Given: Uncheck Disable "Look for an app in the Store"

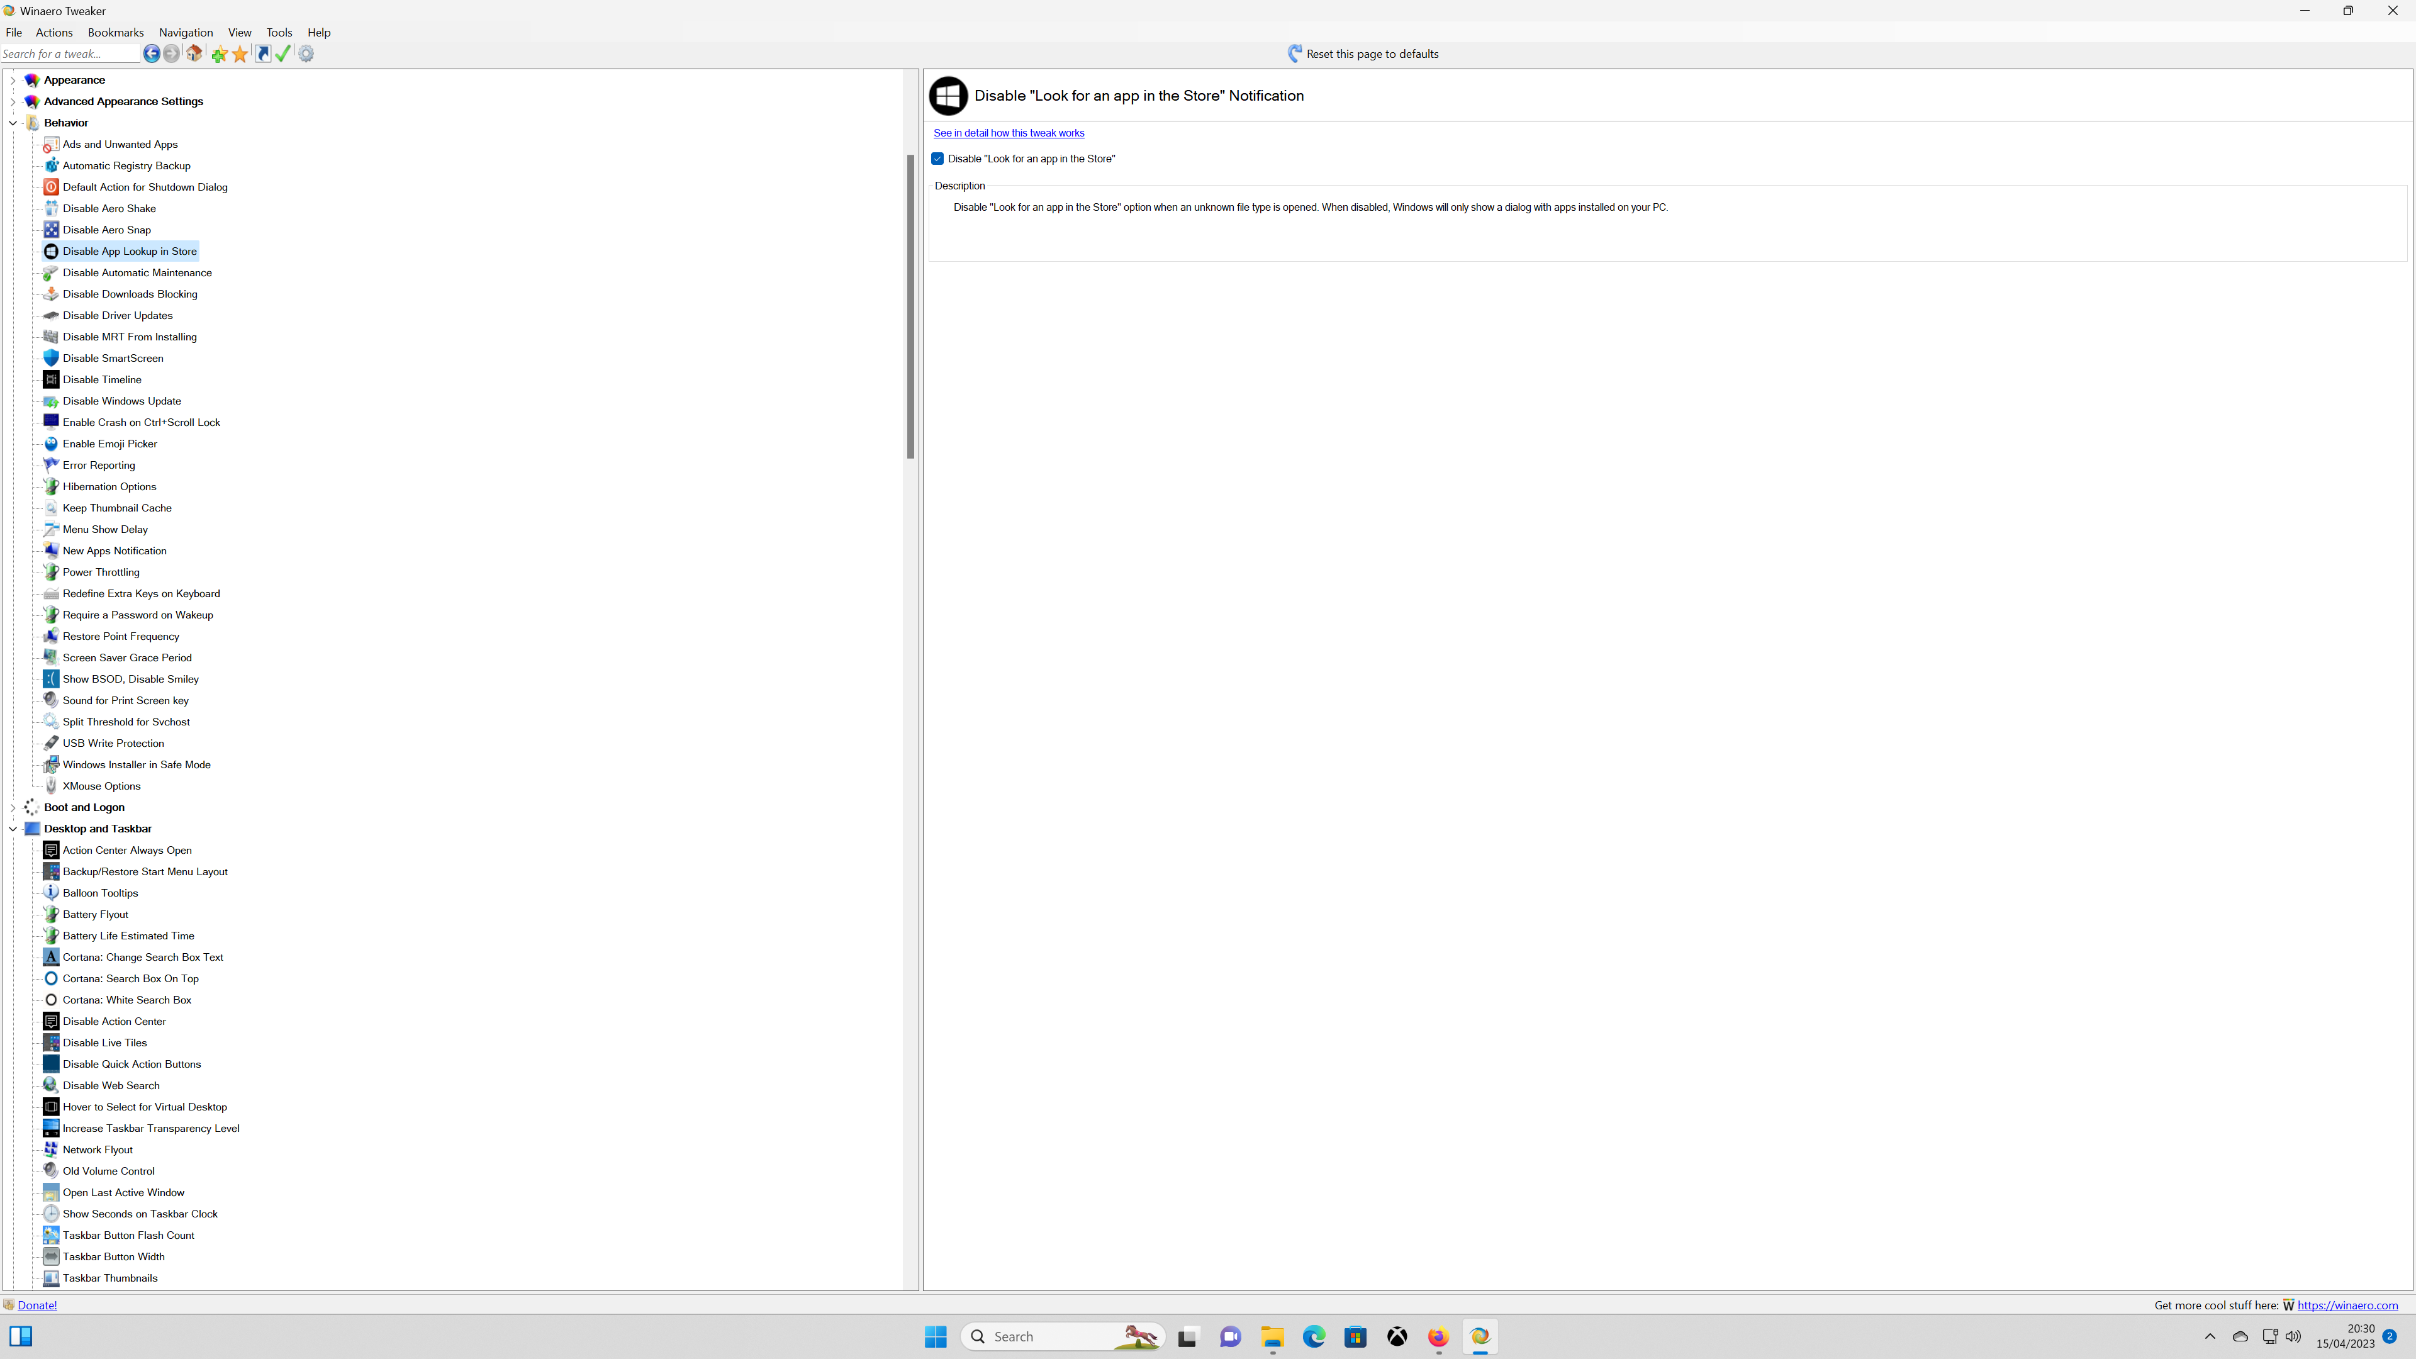Looking at the screenshot, I should [937, 159].
